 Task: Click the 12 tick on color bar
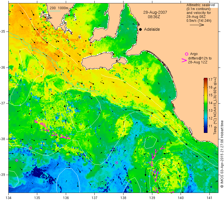(211, 118)
